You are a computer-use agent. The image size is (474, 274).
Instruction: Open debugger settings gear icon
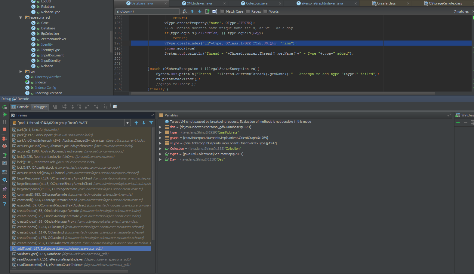(x=5, y=180)
